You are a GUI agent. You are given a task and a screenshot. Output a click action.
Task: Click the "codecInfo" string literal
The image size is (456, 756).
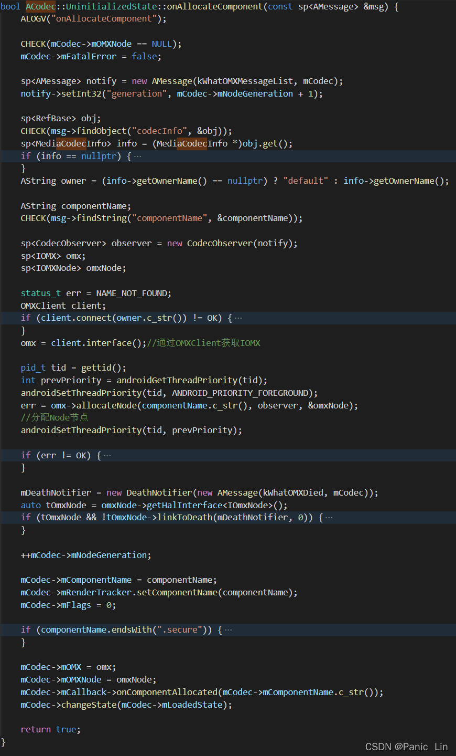[159, 131]
